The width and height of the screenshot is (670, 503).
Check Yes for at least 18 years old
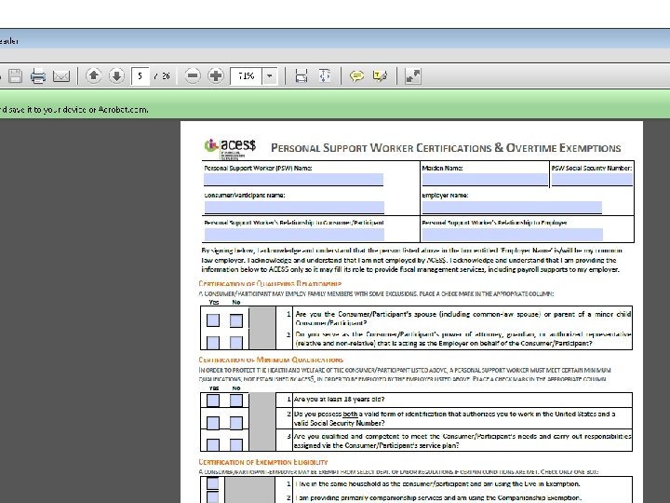tap(213, 401)
